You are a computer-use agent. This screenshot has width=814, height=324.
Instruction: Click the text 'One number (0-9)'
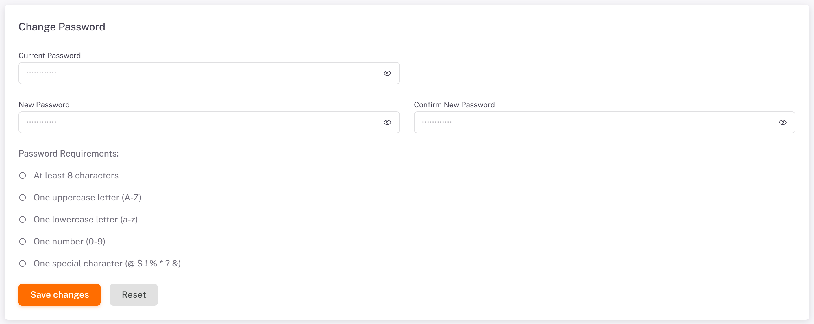coord(69,242)
